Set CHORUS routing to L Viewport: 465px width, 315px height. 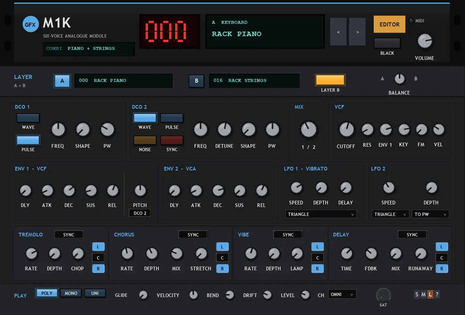pyautogui.click(x=222, y=246)
